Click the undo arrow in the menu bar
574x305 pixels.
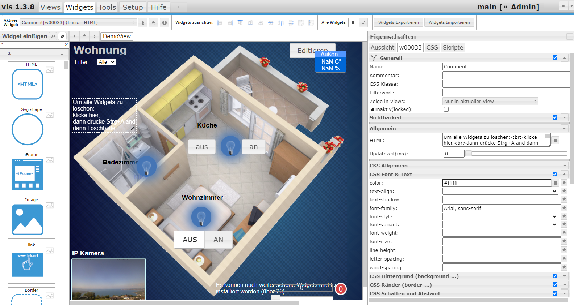click(x=179, y=7)
